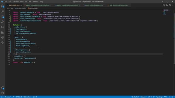Click 'bootstrap: [AppComponent]' line
The width and height of the screenshot is (175, 98).
pos(25,58)
